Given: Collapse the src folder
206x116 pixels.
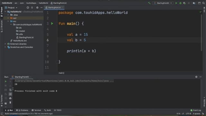Looking at the screenshot, I should point(8,21).
